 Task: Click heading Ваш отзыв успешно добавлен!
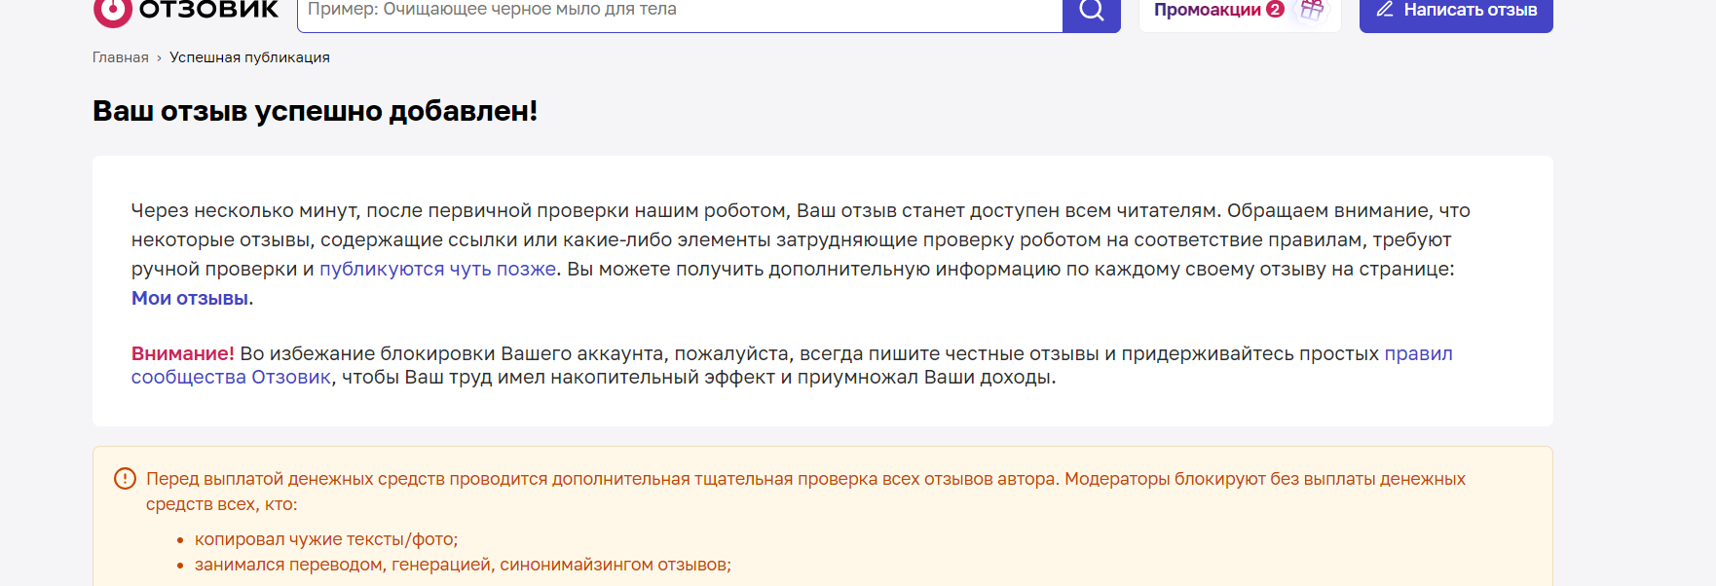(315, 111)
